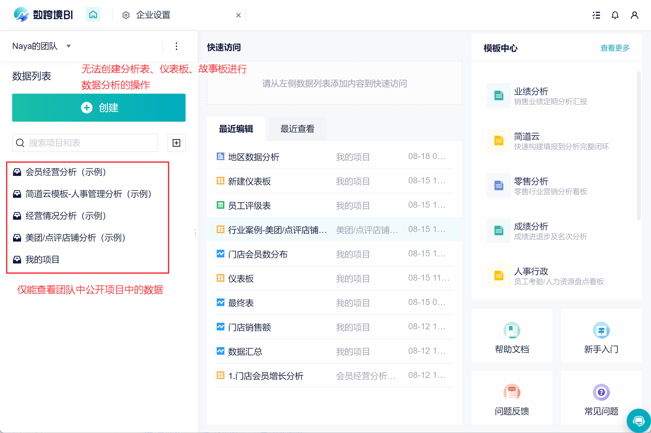651x433 pixels.
Task: Switch to the 最近查看 tab
Action: 297,129
